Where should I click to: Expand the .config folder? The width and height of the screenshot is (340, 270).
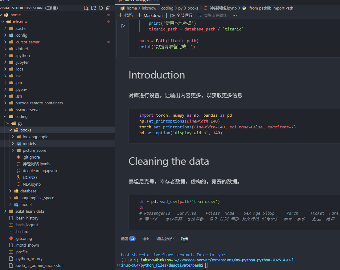pyautogui.click(x=6, y=35)
